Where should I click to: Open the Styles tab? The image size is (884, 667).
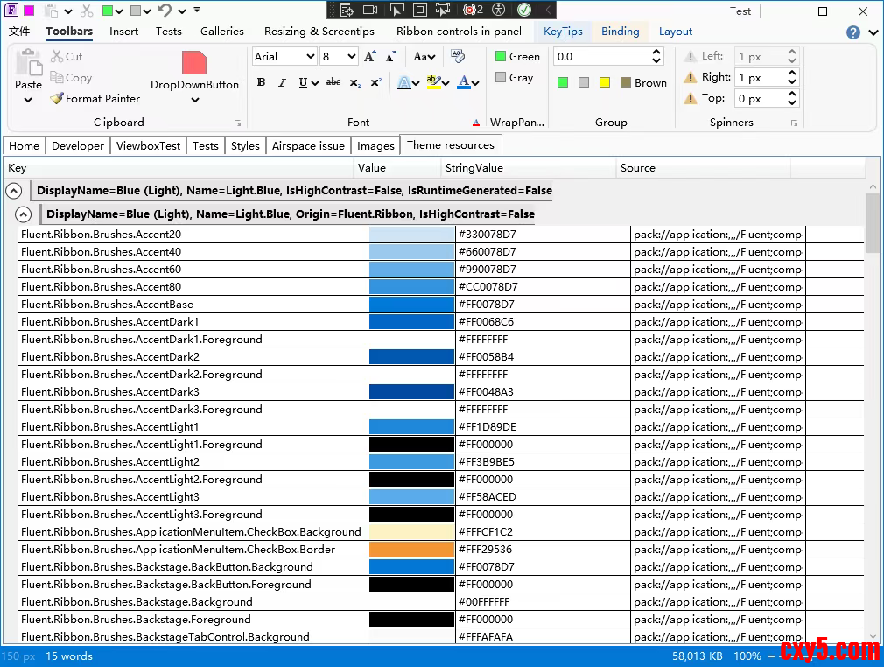pyautogui.click(x=245, y=145)
